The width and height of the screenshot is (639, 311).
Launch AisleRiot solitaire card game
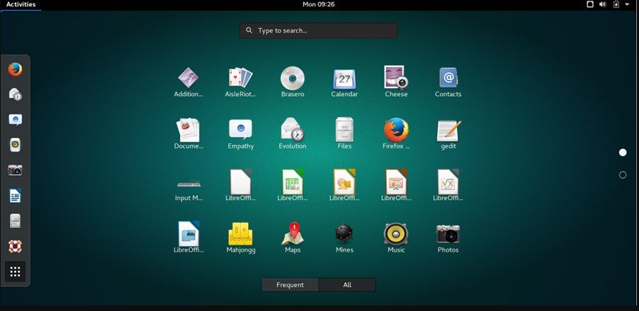240,82
